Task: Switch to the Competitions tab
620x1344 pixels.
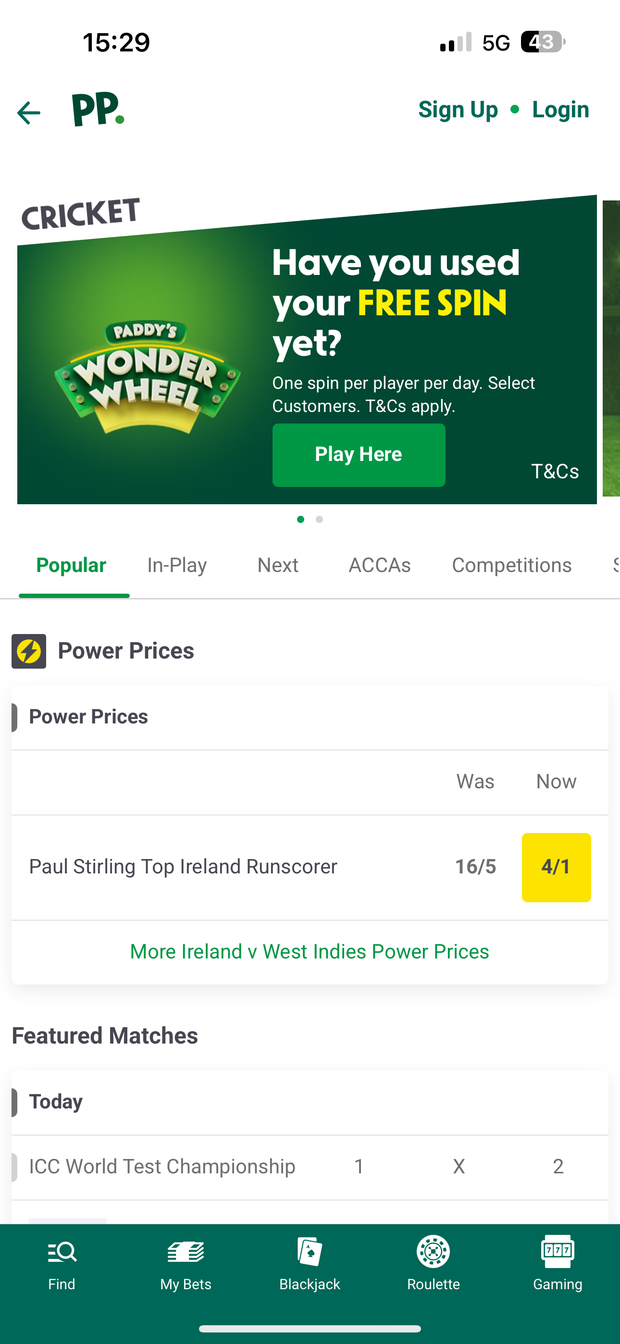Action: (511, 565)
